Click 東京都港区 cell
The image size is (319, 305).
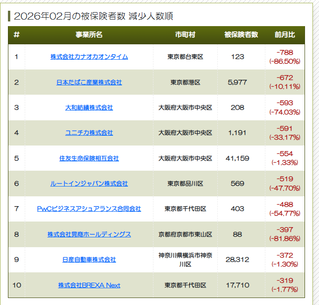[x=185, y=83]
